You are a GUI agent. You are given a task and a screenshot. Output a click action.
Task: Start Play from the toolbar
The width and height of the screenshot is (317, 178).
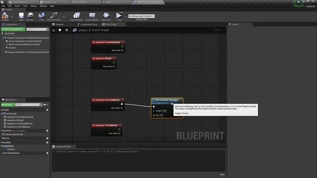click(x=119, y=16)
